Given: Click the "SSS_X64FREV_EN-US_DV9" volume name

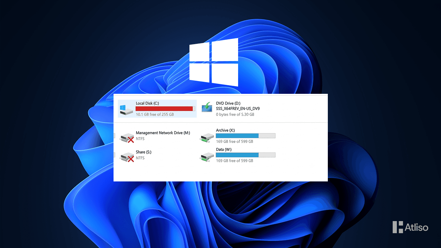Looking at the screenshot, I should pyautogui.click(x=238, y=109).
